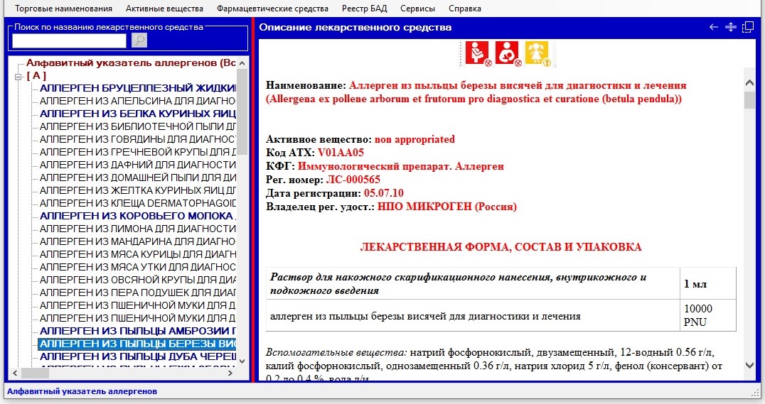This screenshot has width=765, height=404.
Task: Select АЛЛЕРГЕН ИЗ ГОВЯДИНЫ item
Action: [x=138, y=139]
